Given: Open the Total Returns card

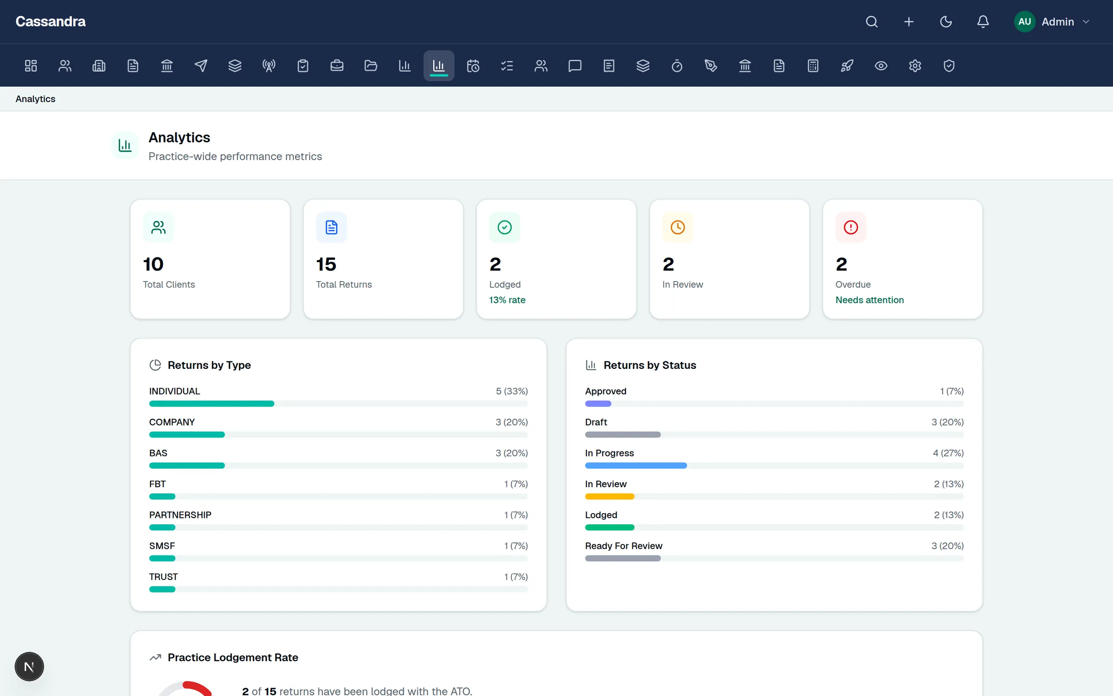Looking at the screenshot, I should click(383, 259).
